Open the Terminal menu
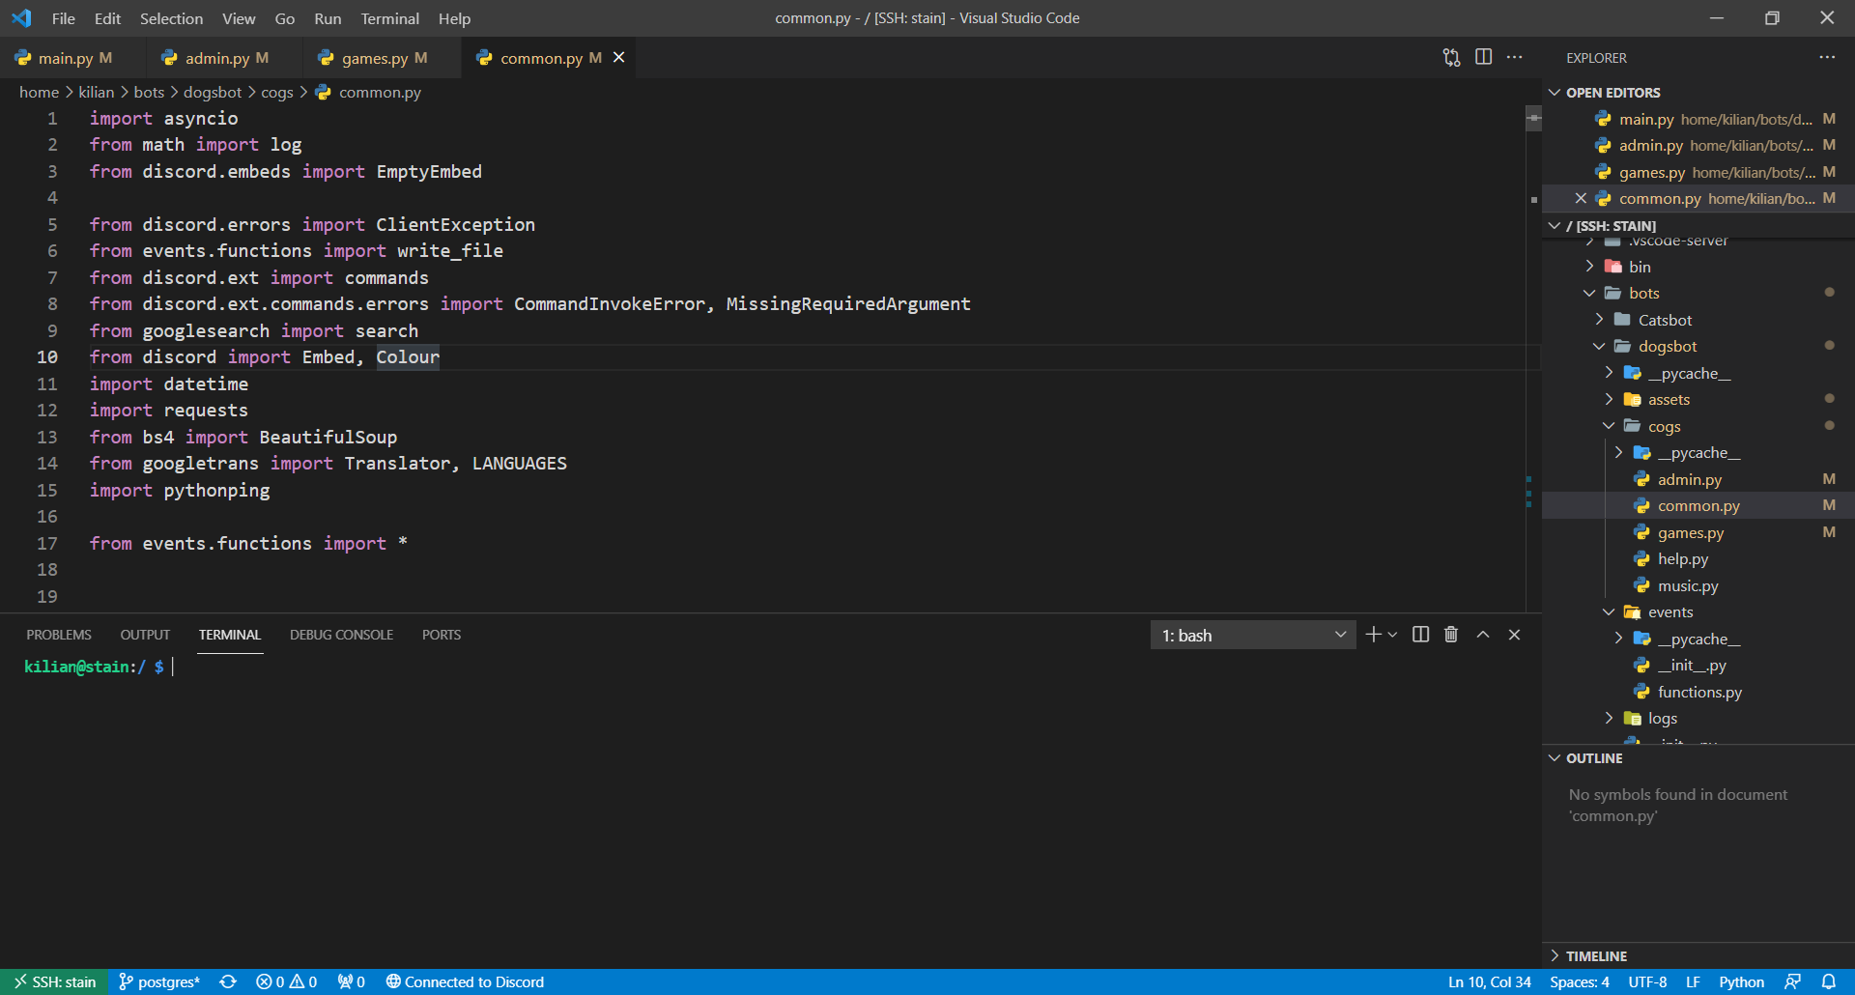Screen dimensions: 1855x995 (388, 18)
